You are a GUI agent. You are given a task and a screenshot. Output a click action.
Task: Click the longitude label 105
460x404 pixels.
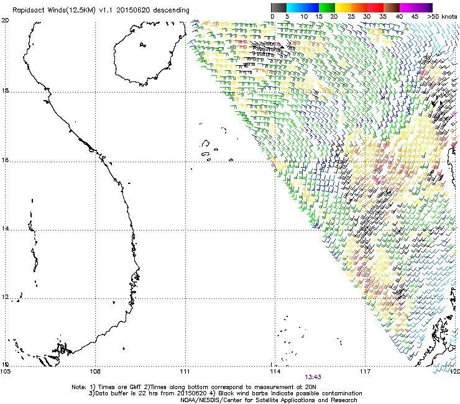(5, 372)
